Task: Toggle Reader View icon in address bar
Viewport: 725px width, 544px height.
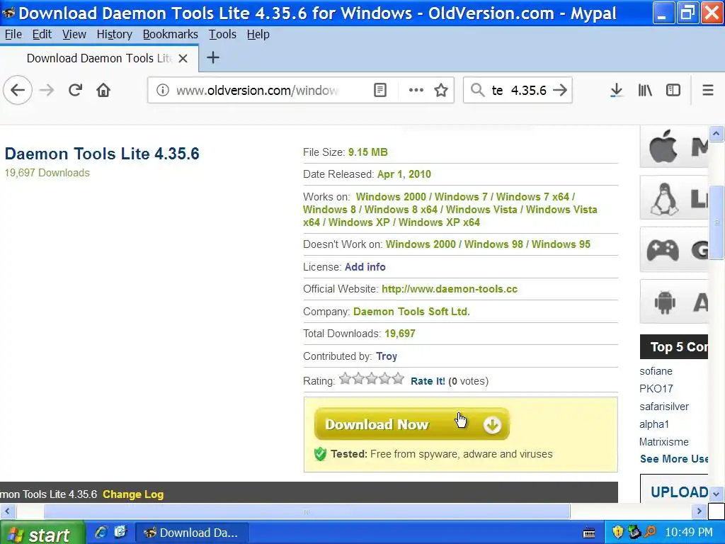Action: pos(380,90)
